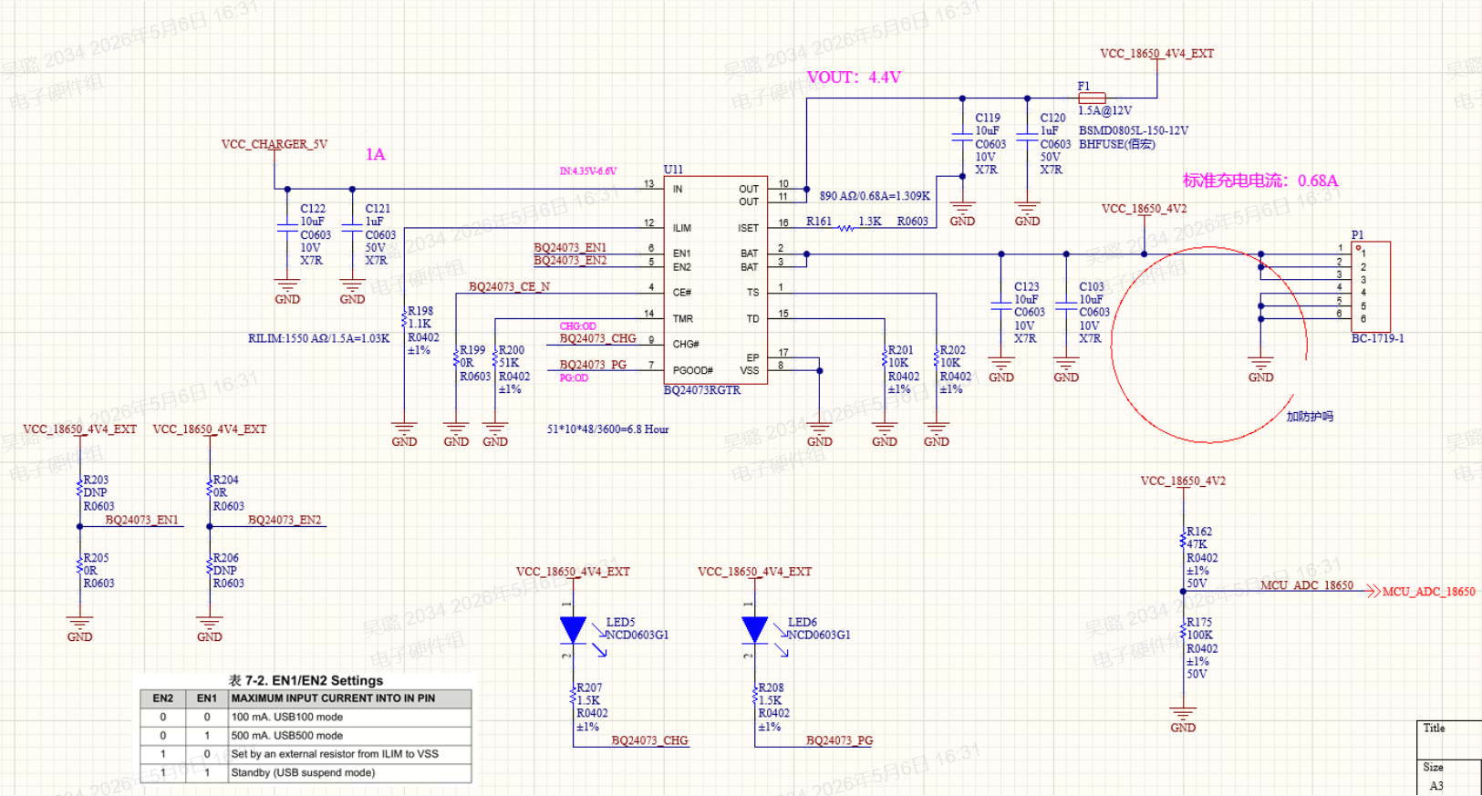Image resolution: width=1482 pixels, height=796 pixels.
Task: Click "Set by an external resistor" table row
Action: click(x=306, y=754)
